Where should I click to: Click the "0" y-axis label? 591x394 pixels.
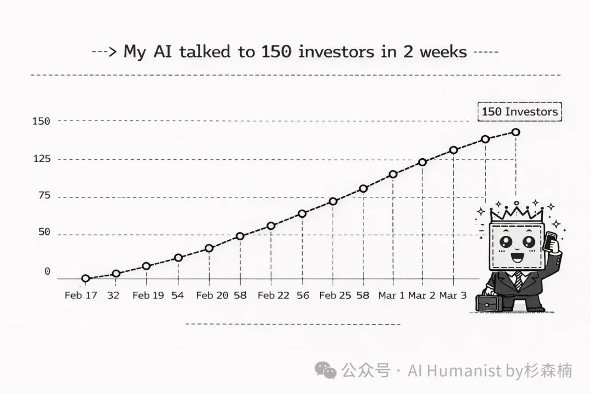(x=47, y=271)
